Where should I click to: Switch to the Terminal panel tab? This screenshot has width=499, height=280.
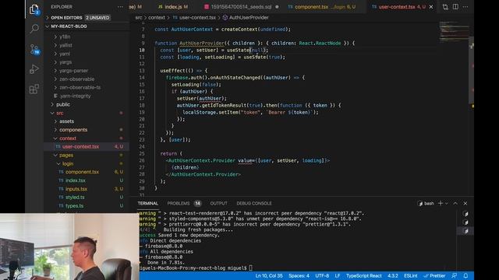(x=147, y=203)
